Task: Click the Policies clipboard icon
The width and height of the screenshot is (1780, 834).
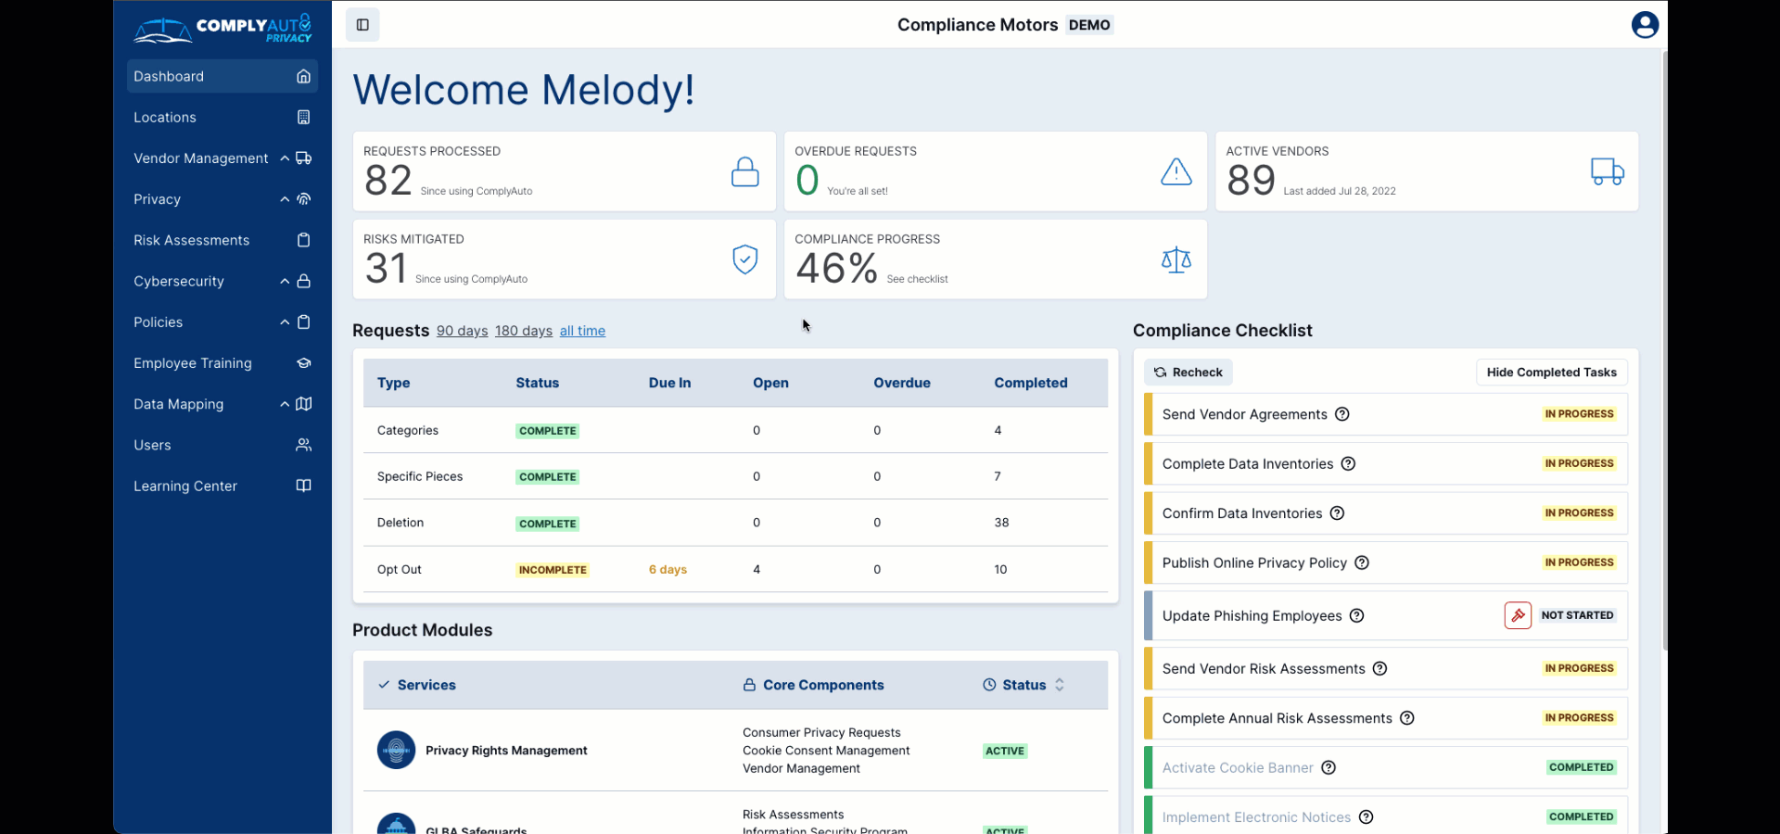Action: (x=303, y=322)
